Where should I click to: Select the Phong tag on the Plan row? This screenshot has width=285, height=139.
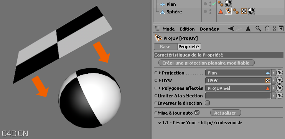coord(221,3)
